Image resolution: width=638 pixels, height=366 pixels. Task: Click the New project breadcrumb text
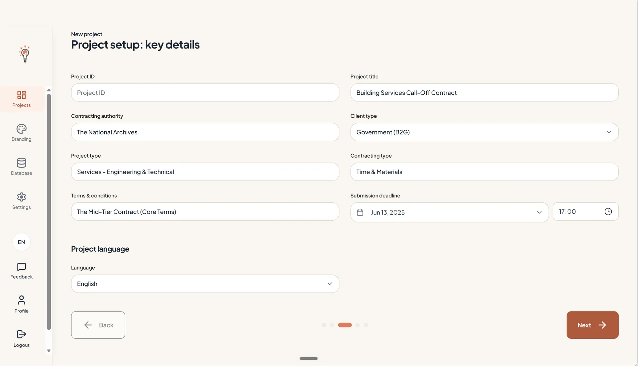tap(87, 34)
